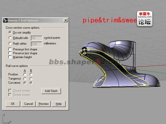Click the Add Slash button
Image resolution: width=166 pixels, height=124 pixels.
(x=51, y=91)
